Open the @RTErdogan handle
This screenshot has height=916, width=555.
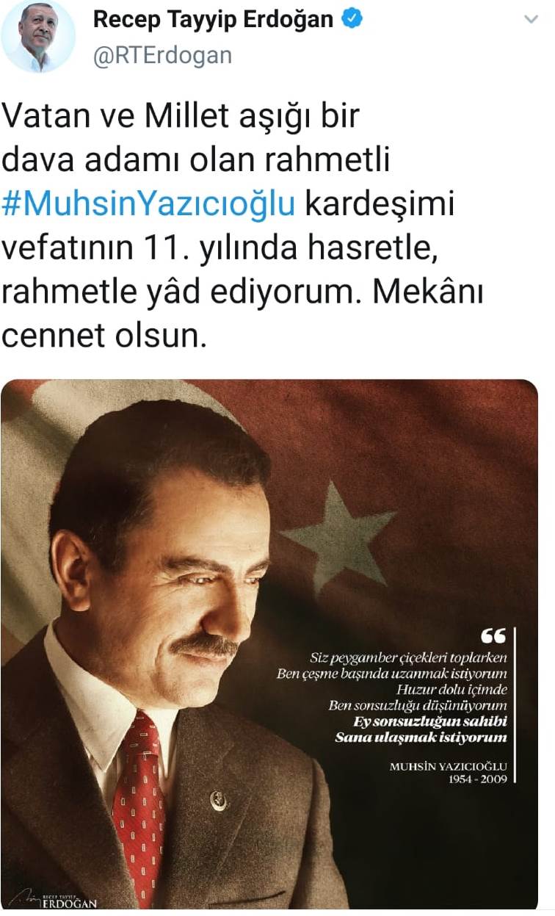(162, 55)
